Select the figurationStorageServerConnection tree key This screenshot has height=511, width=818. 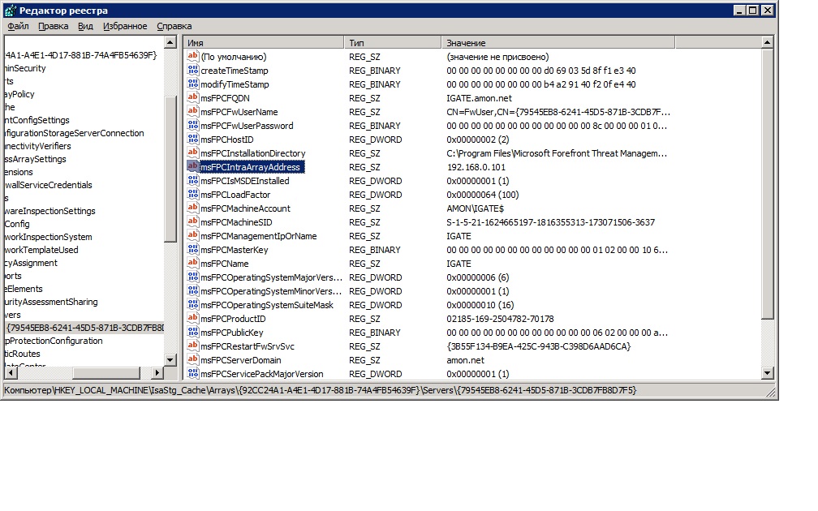[74, 134]
